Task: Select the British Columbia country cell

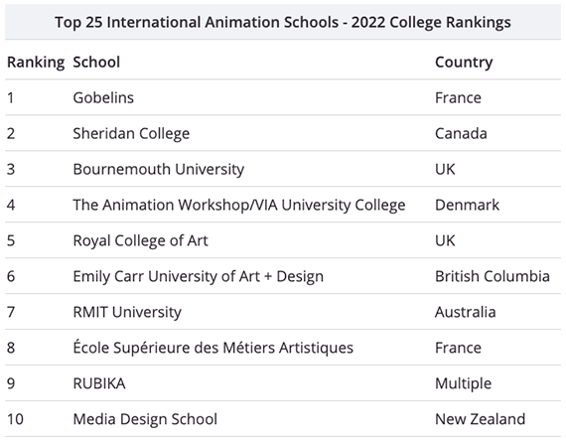Action: point(493,277)
